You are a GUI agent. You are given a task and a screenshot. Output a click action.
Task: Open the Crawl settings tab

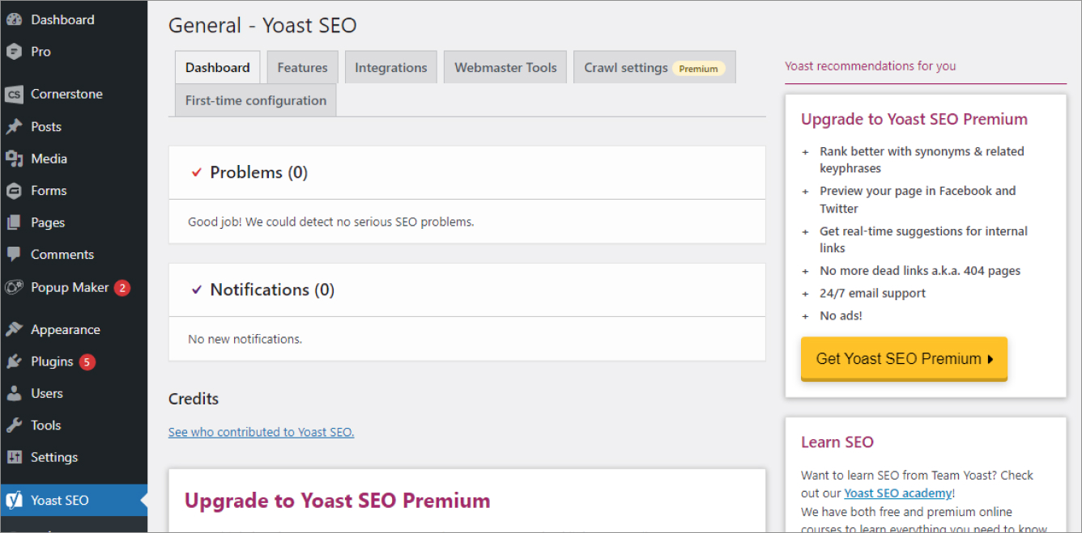tap(654, 68)
